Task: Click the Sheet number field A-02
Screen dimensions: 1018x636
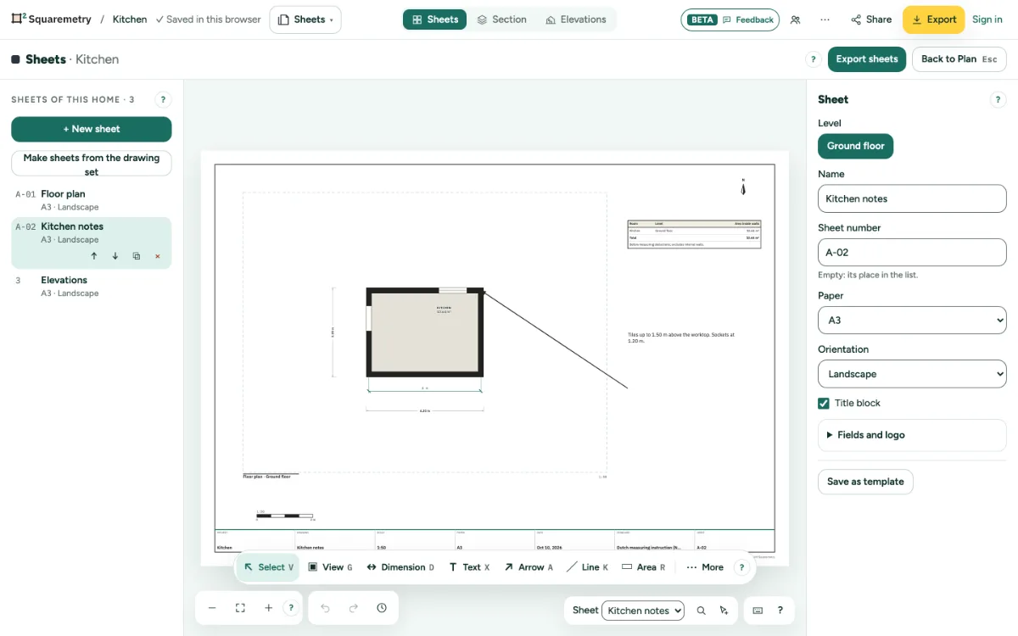Action: pyautogui.click(x=912, y=253)
